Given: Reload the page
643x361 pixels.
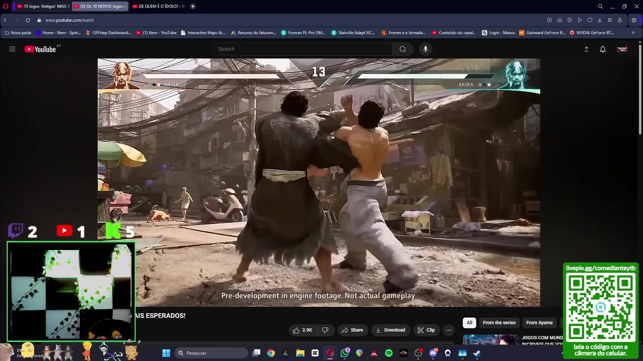Looking at the screenshot, I should click(x=28, y=20).
